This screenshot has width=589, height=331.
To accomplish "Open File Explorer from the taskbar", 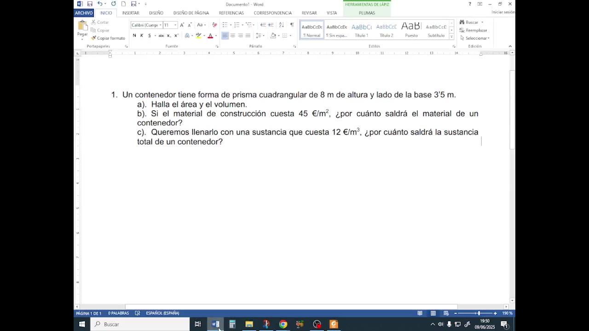I will click(249, 324).
